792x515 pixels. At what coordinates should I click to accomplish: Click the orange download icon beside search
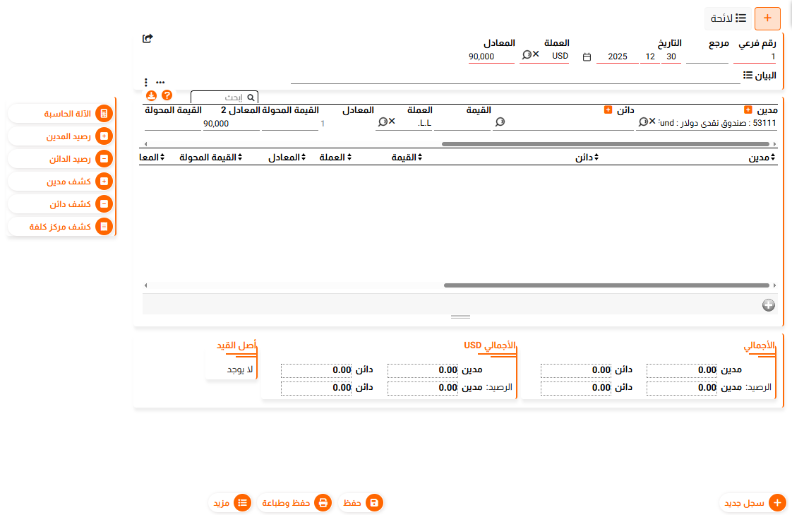click(x=151, y=95)
